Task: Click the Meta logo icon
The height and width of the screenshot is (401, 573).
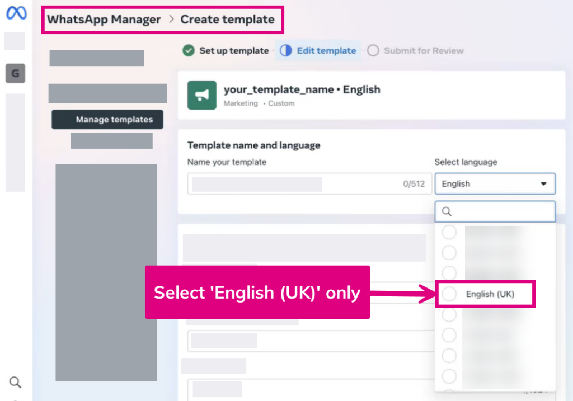Action: click(16, 13)
